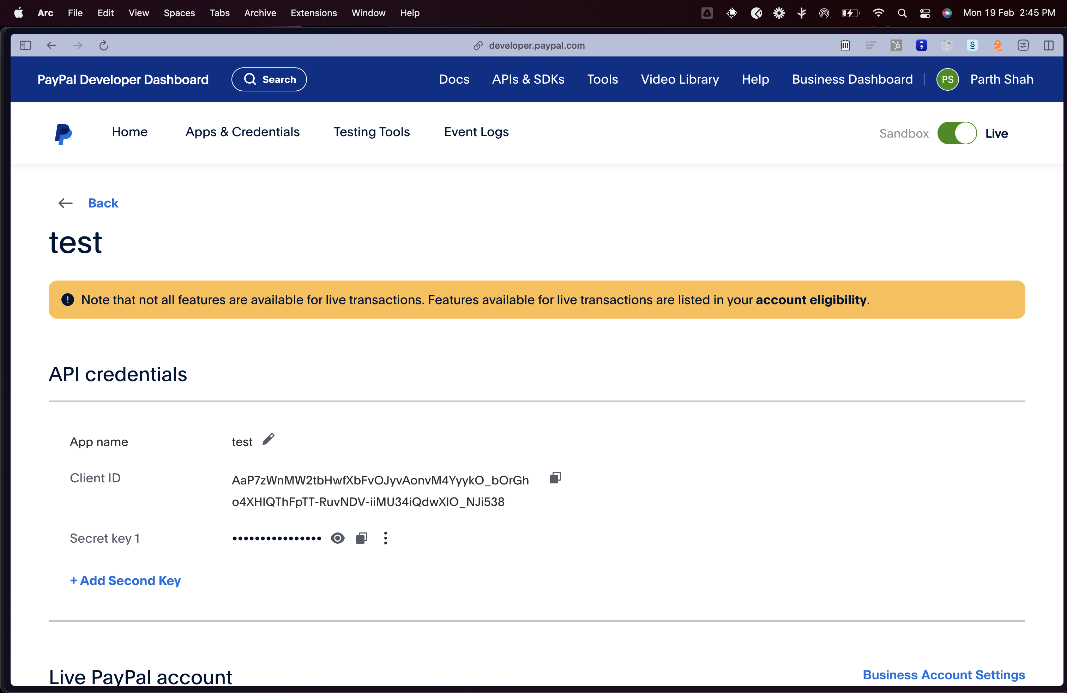
Task: Switch the Sandbox/Live toggle
Action: [957, 133]
